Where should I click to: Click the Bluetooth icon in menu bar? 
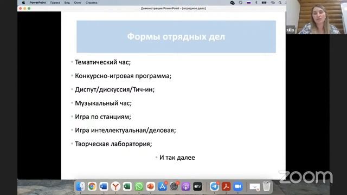coord(256,3)
